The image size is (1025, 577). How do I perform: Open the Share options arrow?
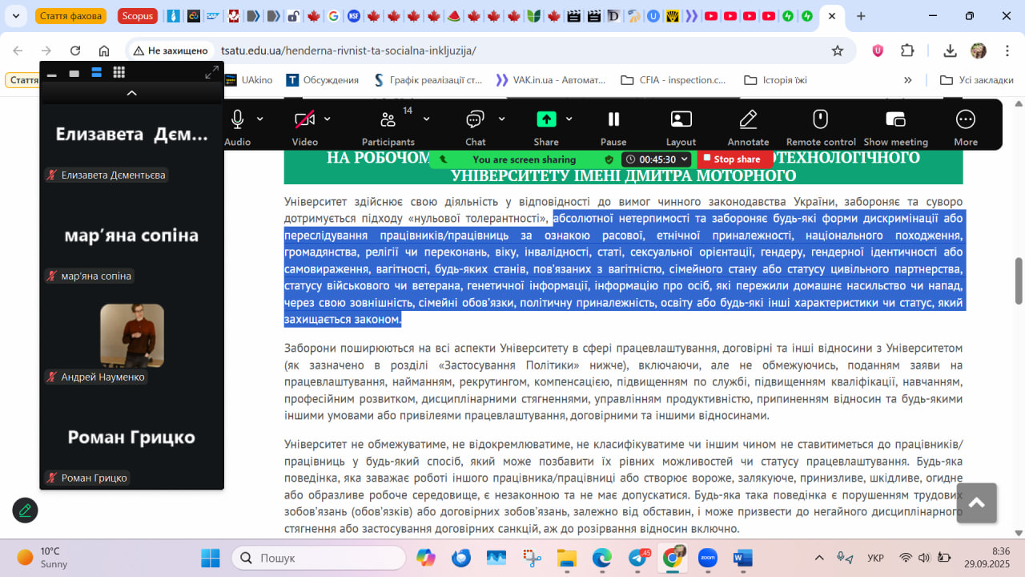pos(569,119)
